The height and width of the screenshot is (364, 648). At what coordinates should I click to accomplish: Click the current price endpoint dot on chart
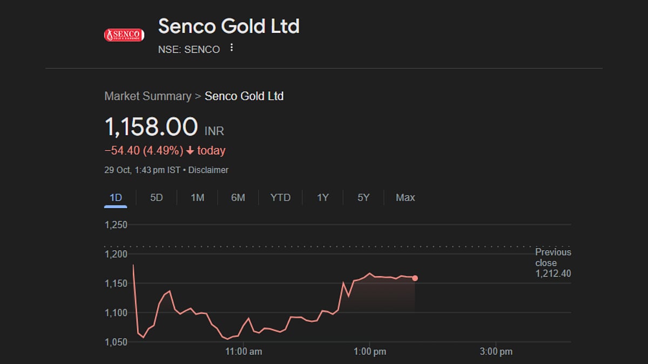[x=415, y=278]
